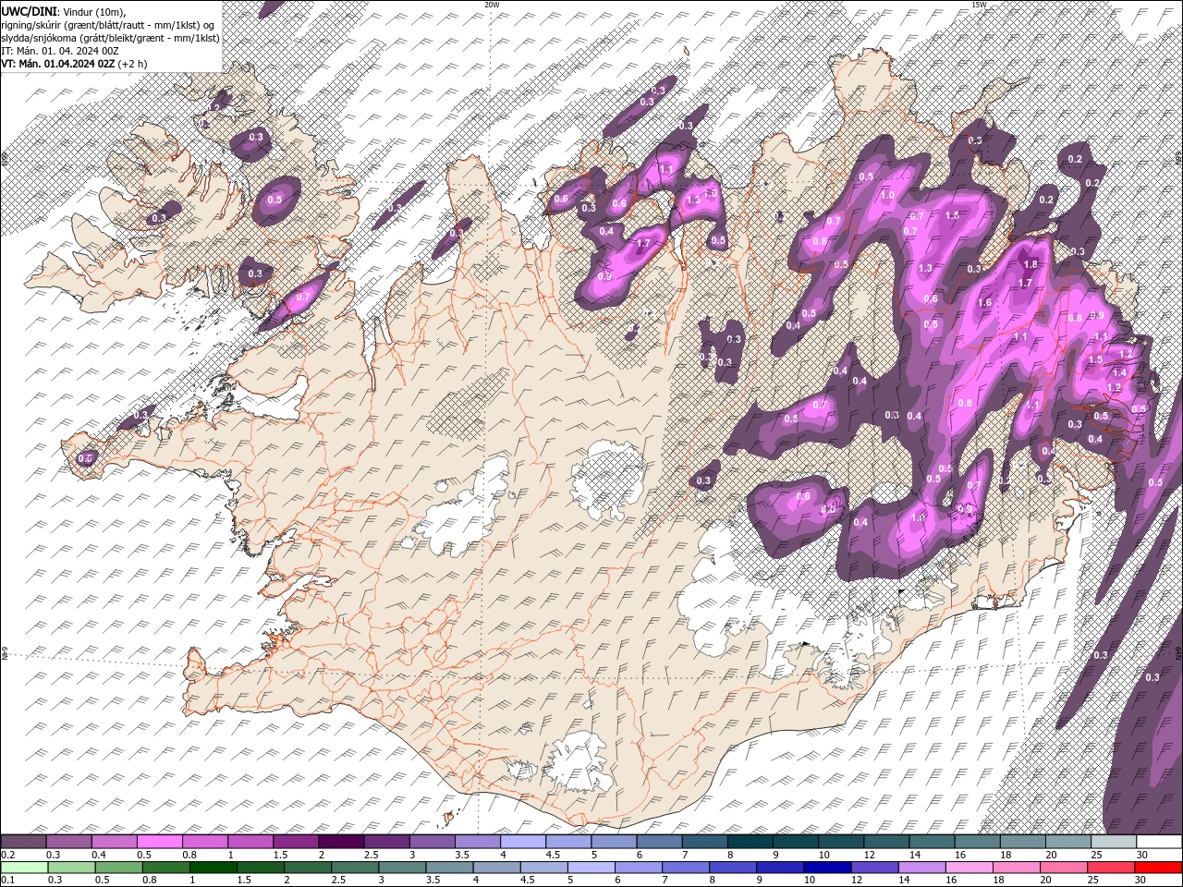1183x887 pixels.
Task: Select lower legend swatch between 0.3 and 0.5
Action: coord(71,868)
